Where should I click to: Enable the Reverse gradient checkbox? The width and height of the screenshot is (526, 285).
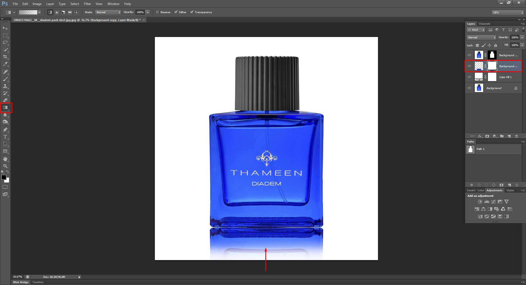point(157,12)
